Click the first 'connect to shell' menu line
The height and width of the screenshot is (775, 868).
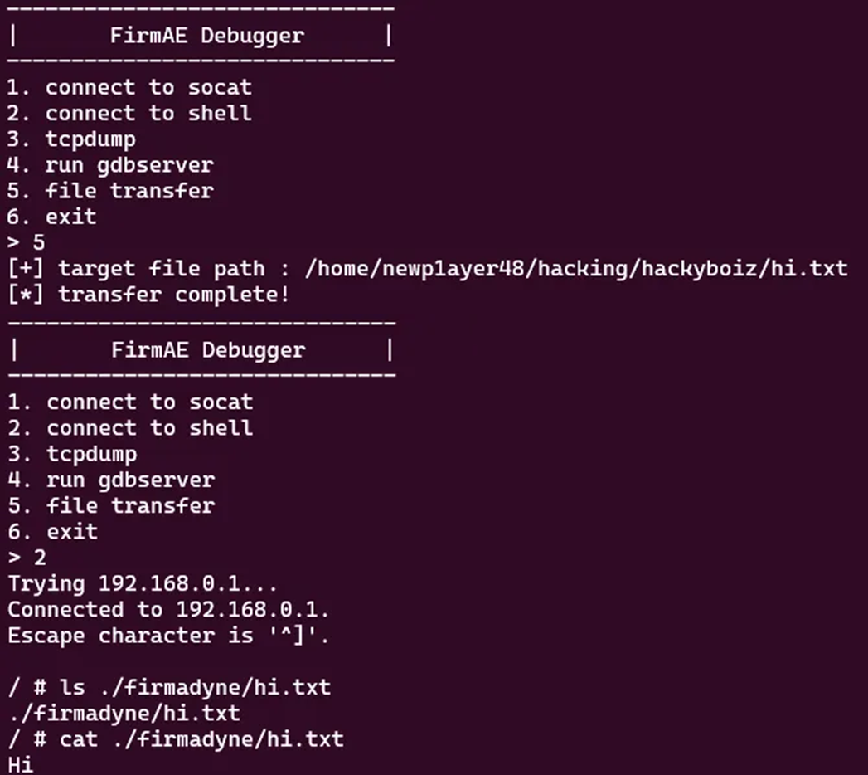(x=129, y=114)
